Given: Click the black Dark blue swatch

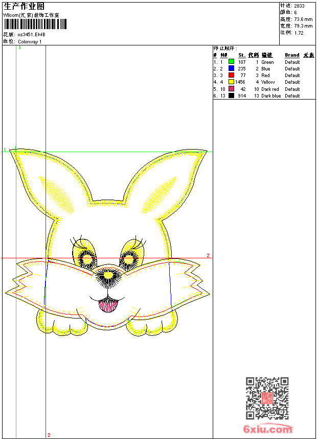Looking at the screenshot, I should [231, 96].
